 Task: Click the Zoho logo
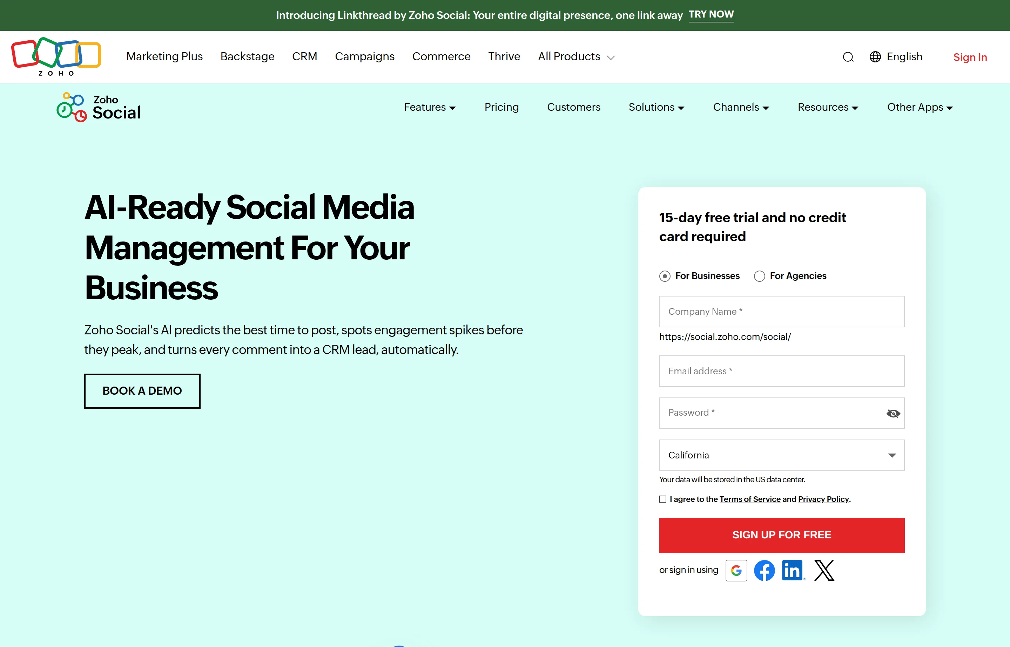point(56,56)
